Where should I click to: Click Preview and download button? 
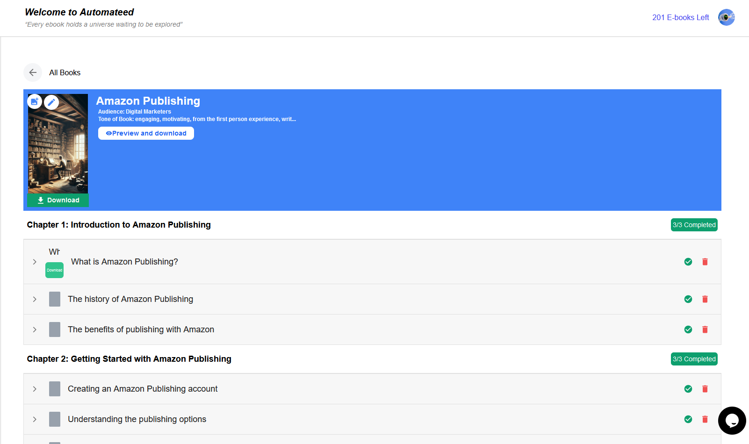pyautogui.click(x=146, y=133)
